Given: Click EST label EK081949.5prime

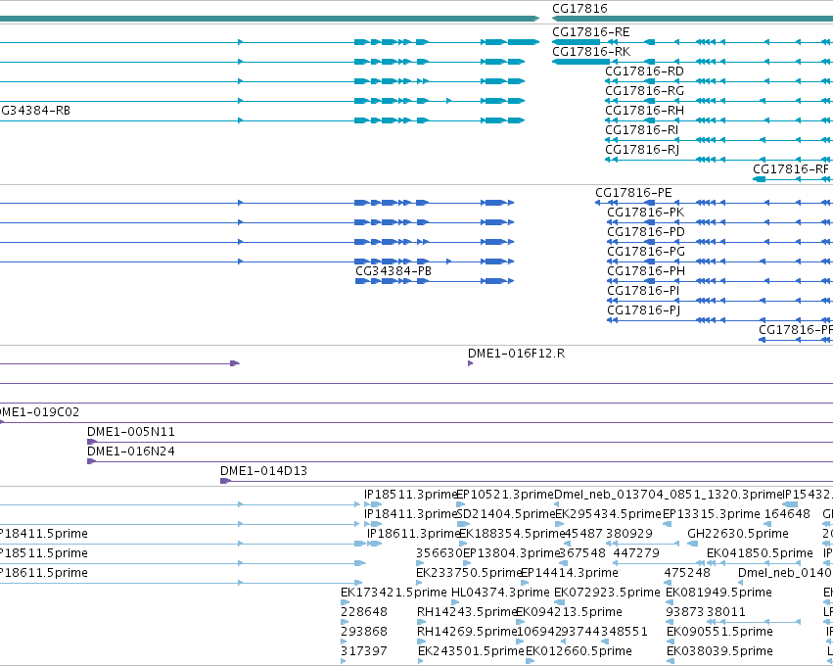Looking at the screenshot, I should (x=718, y=593).
